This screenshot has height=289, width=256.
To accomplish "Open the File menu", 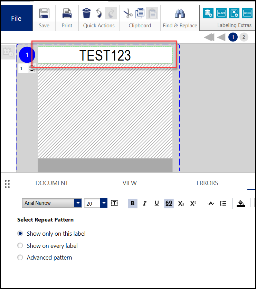I will (x=16, y=18).
